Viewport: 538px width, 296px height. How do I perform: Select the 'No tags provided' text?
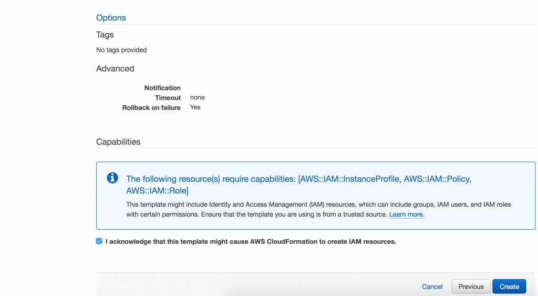[121, 50]
